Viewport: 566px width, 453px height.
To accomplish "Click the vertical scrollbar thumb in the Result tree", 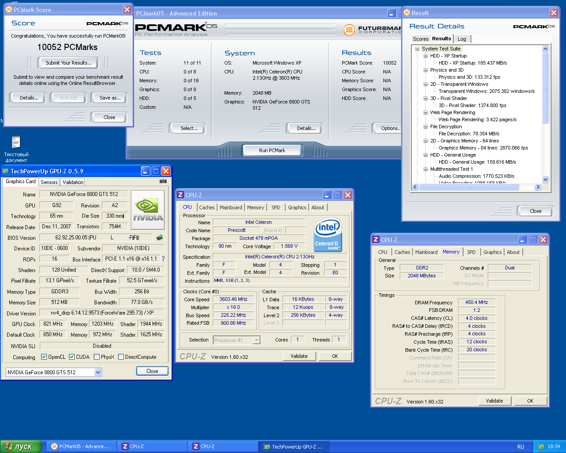I will tap(545, 88).
